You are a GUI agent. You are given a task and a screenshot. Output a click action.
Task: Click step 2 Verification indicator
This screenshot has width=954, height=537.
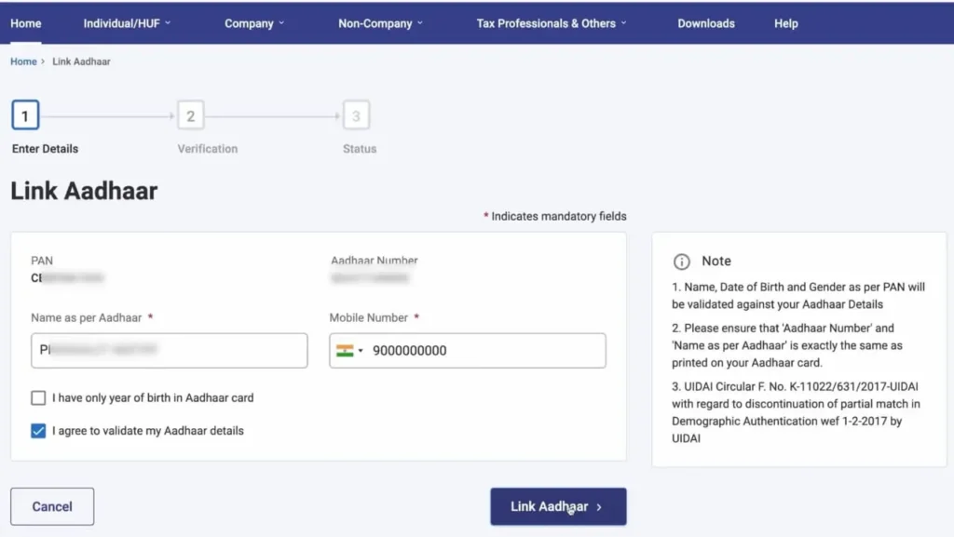click(x=190, y=116)
